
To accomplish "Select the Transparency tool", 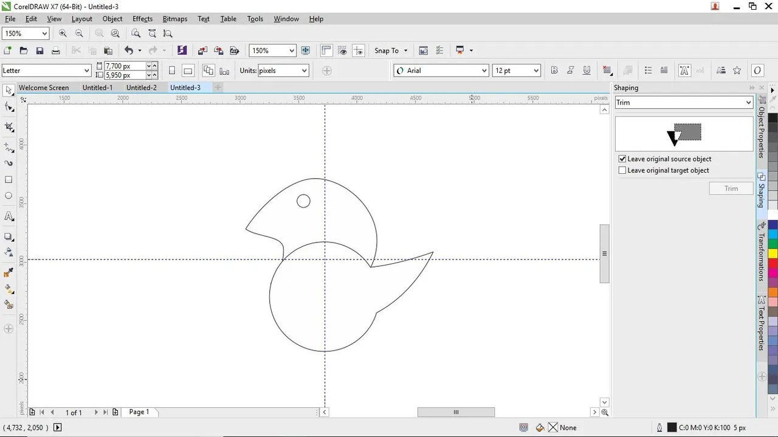I will (x=9, y=252).
